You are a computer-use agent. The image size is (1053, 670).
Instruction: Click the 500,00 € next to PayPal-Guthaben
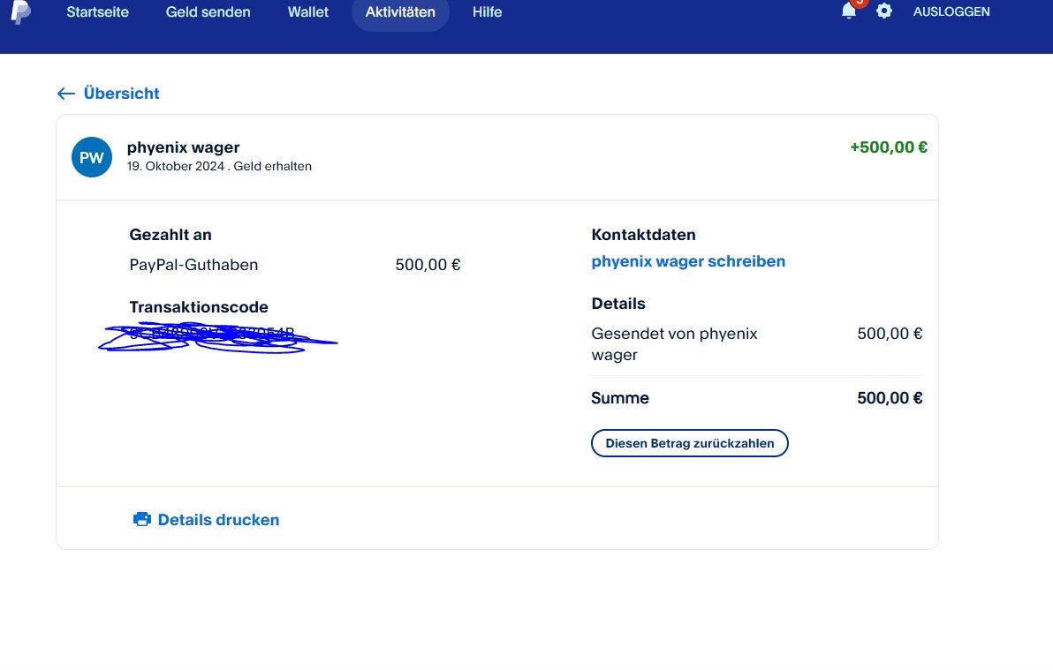pyautogui.click(x=428, y=265)
